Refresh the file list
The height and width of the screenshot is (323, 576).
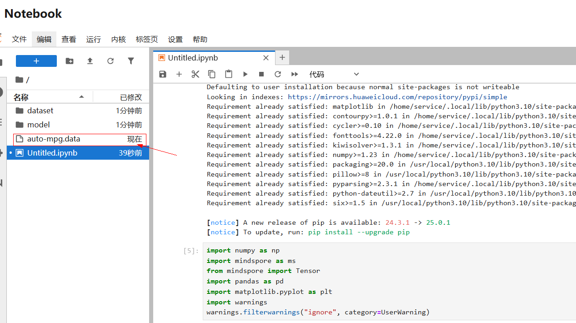click(110, 61)
